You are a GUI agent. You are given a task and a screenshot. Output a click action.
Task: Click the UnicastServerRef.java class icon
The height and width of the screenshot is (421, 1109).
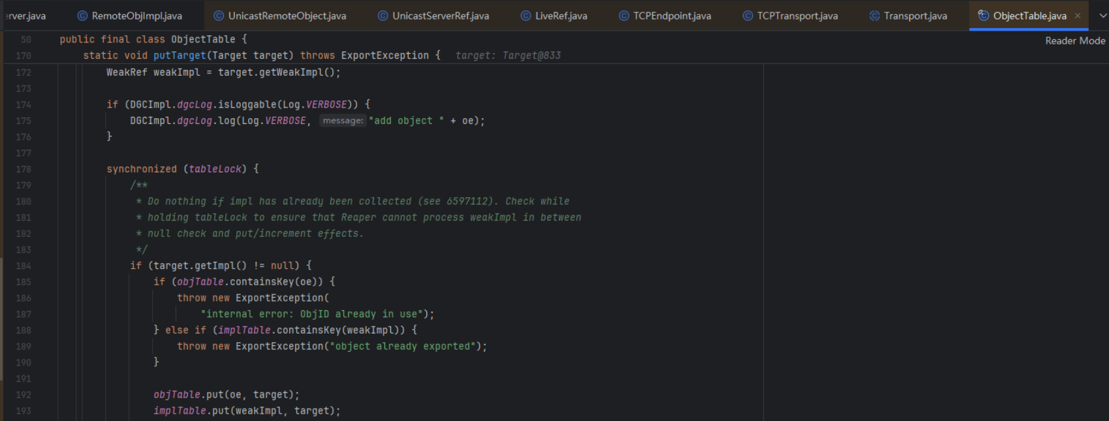pyautogui.click(x=383, y=16)
